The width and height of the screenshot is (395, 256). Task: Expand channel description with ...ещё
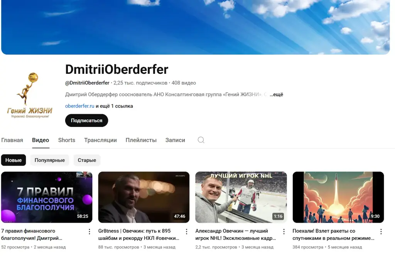click(276, 95)
